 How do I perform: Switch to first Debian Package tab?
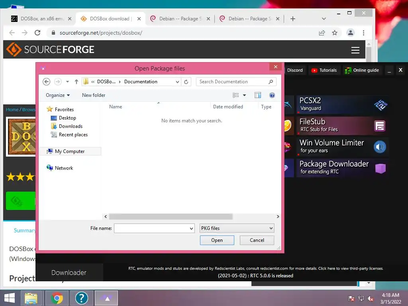click(x=180, y=19)
